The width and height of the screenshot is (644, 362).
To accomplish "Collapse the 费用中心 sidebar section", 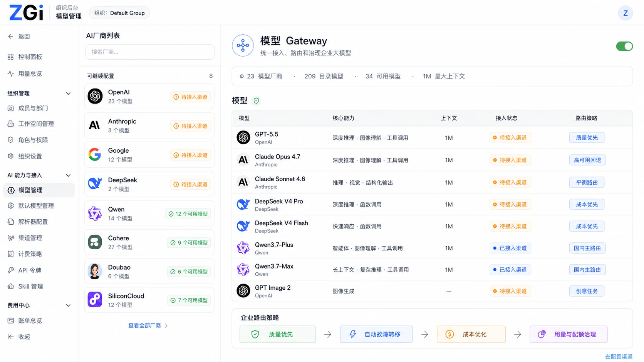I will [x=68, y=305].
